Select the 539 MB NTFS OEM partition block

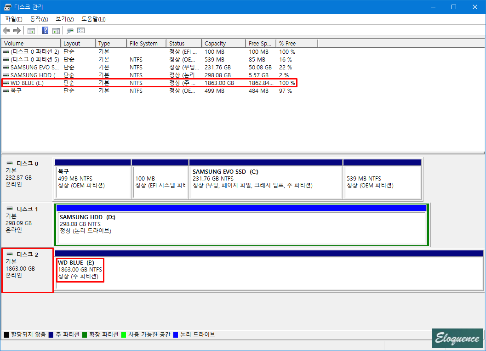[x=382, y=179]
